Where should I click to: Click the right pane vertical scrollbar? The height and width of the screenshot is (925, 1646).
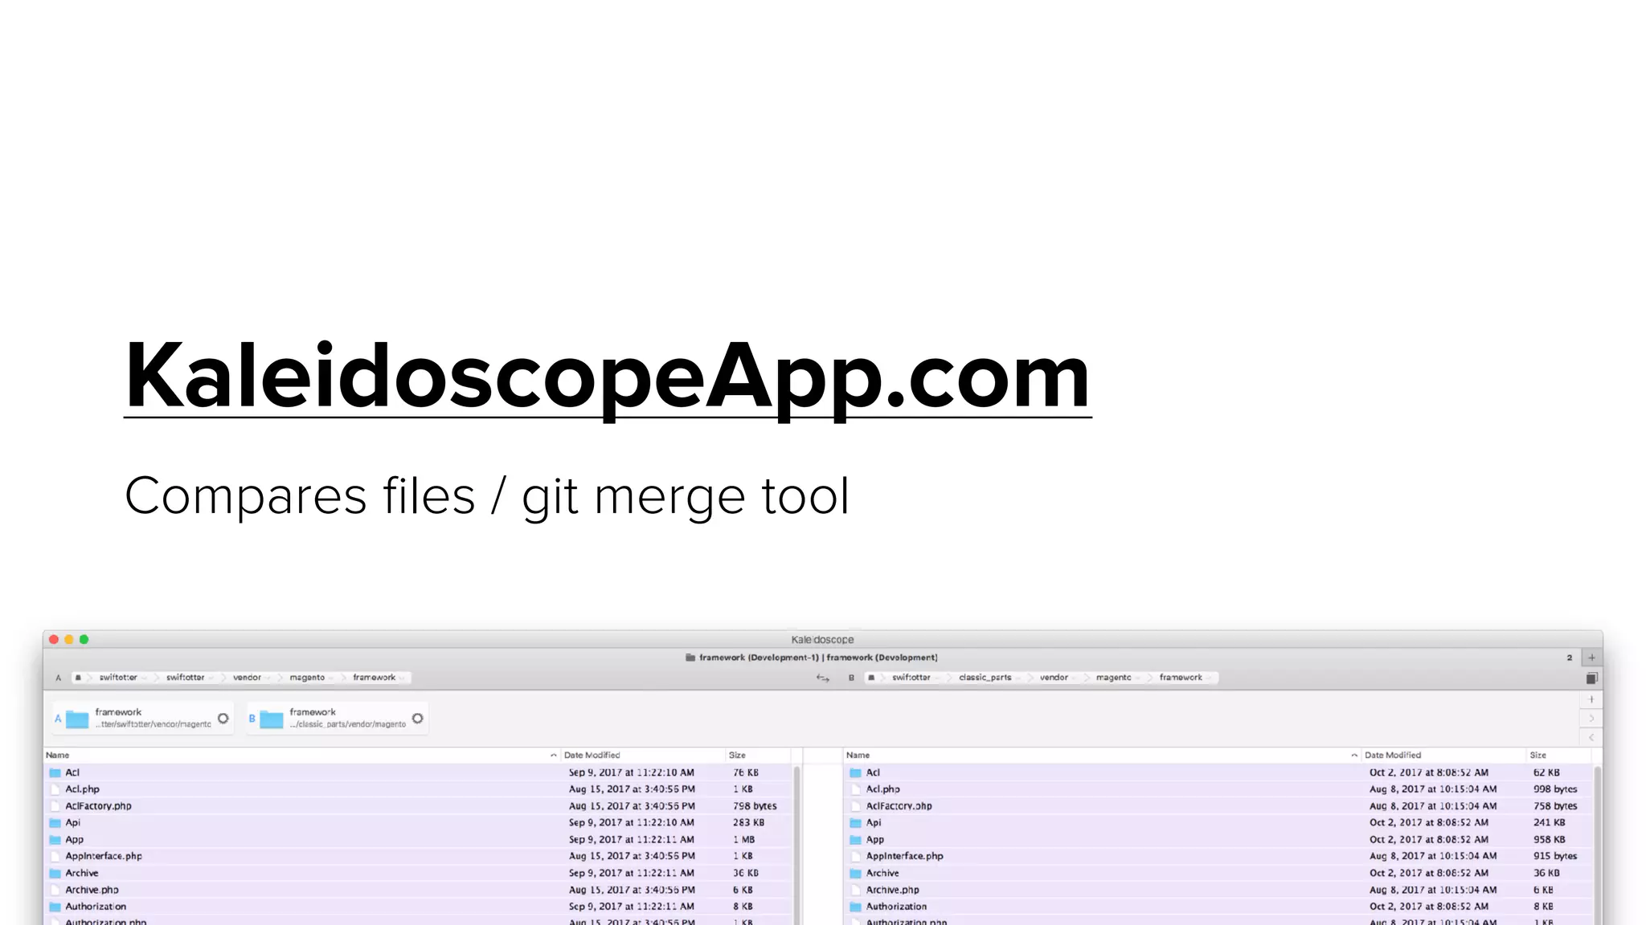[1597, 845]
